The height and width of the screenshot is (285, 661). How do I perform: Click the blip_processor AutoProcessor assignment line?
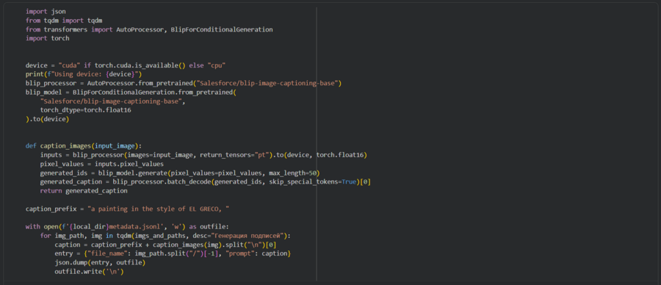point(184,83)
